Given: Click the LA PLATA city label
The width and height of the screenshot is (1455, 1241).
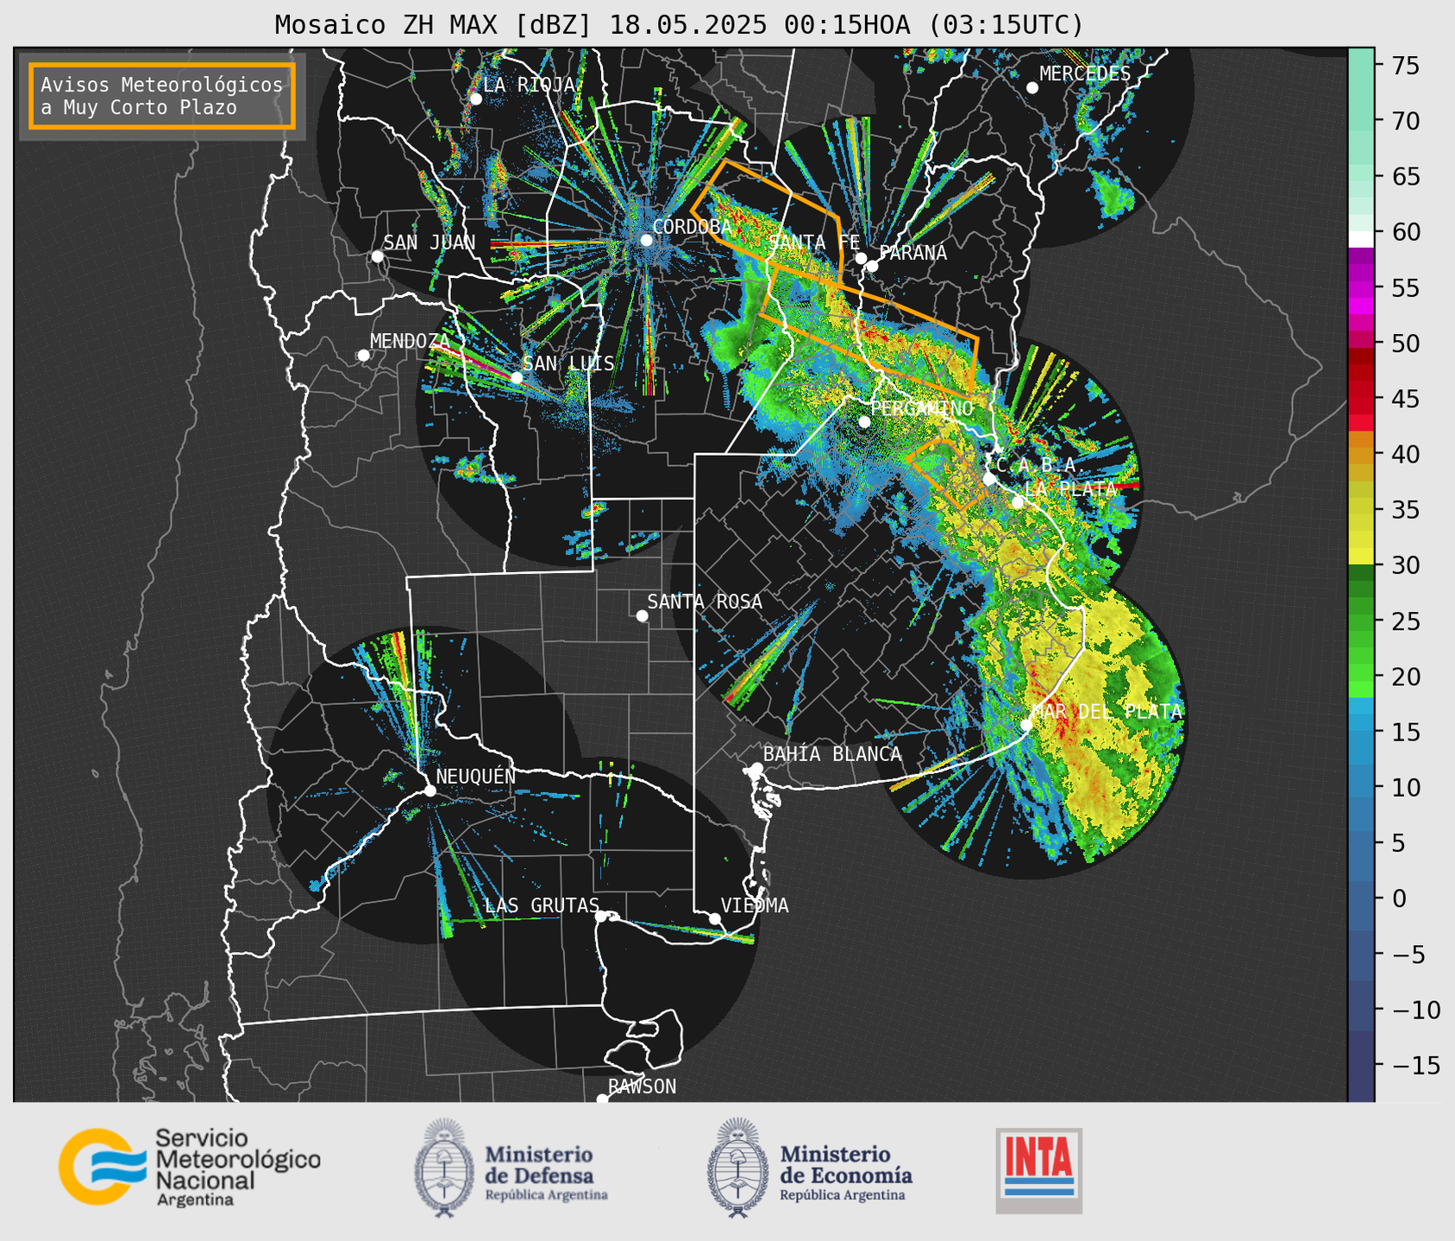Looking at the screenshot, I should tap(1069, 488).
